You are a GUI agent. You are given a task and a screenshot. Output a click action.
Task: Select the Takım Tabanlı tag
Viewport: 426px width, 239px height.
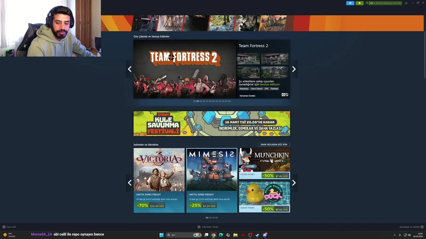(x=257, y=89)
